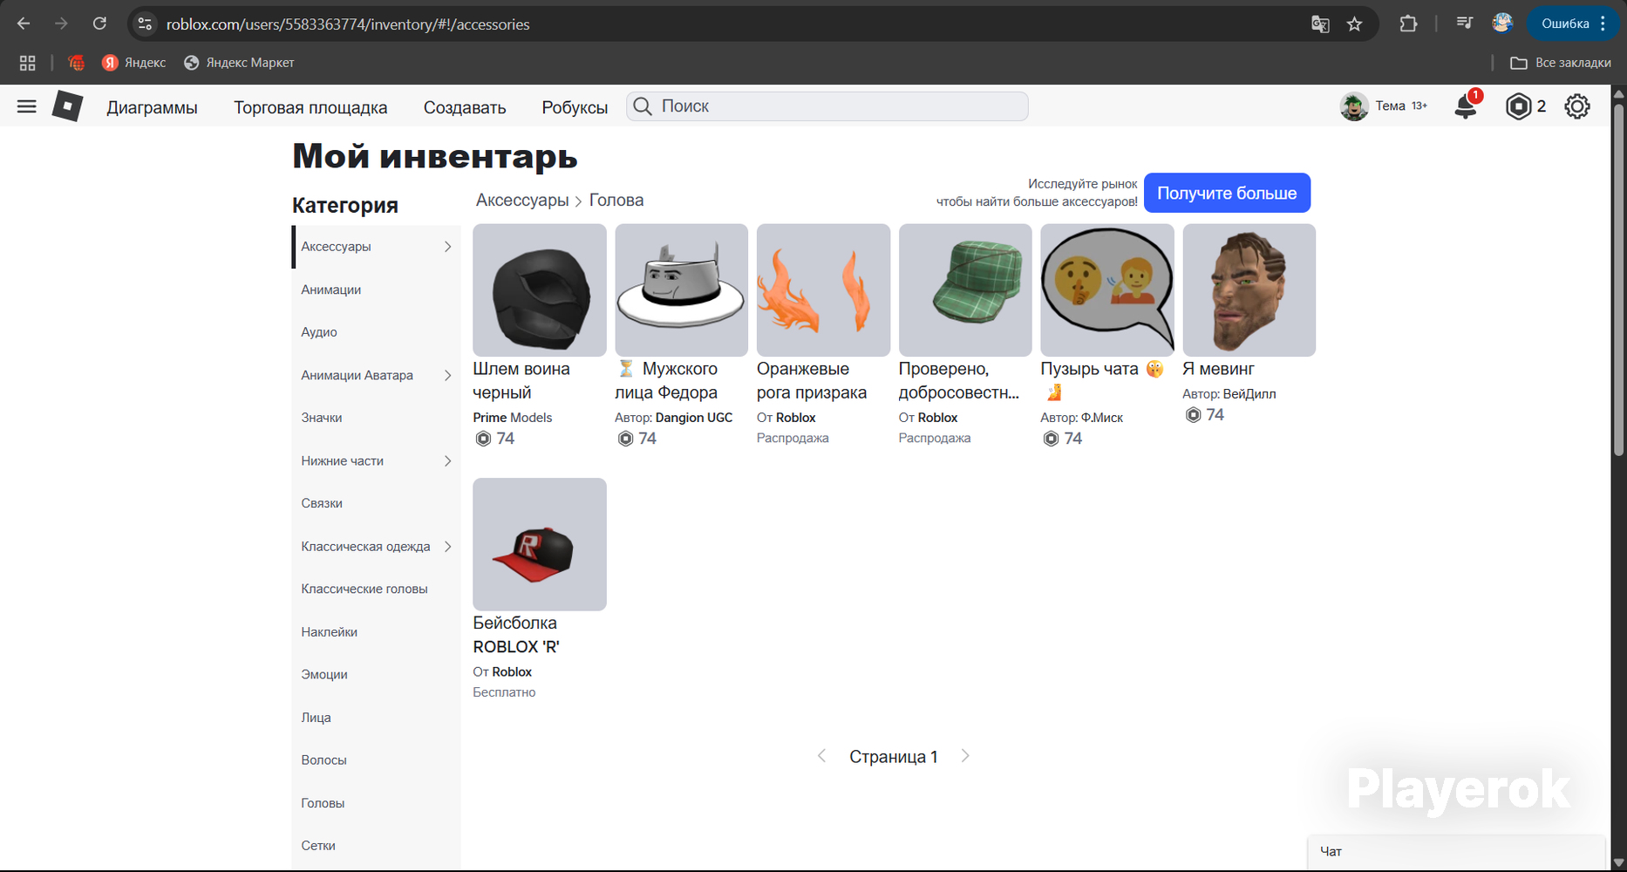
Task: Expand the Анимации Аватара chevron
Action: tap(447, 376)
